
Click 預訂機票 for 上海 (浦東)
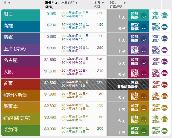(x=135, y=50)
